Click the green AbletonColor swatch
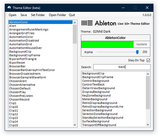The image size is (159, 136). click(x=107, y=44)
